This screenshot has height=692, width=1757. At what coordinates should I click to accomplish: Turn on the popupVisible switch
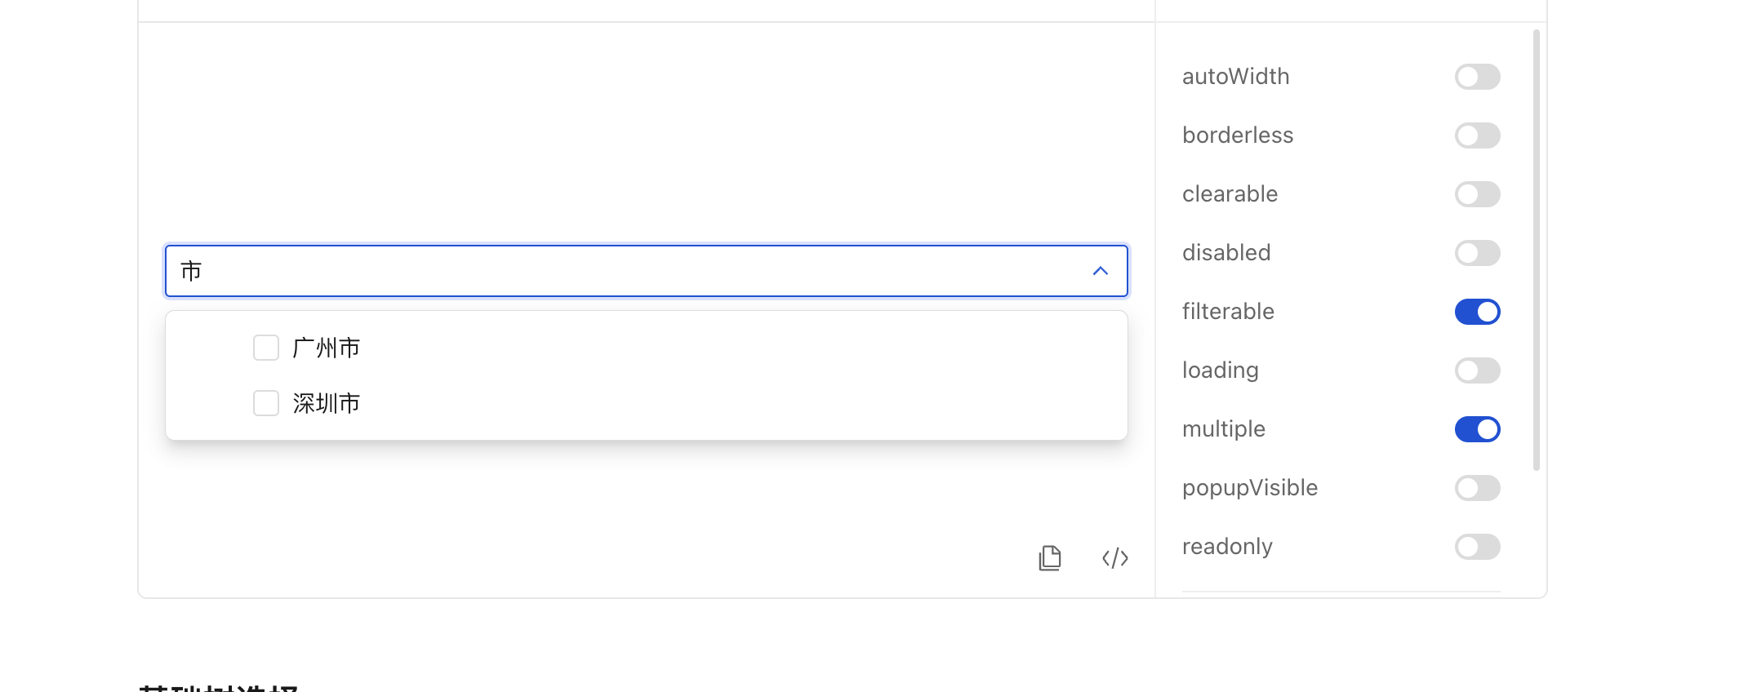(x=1478, y=488)
